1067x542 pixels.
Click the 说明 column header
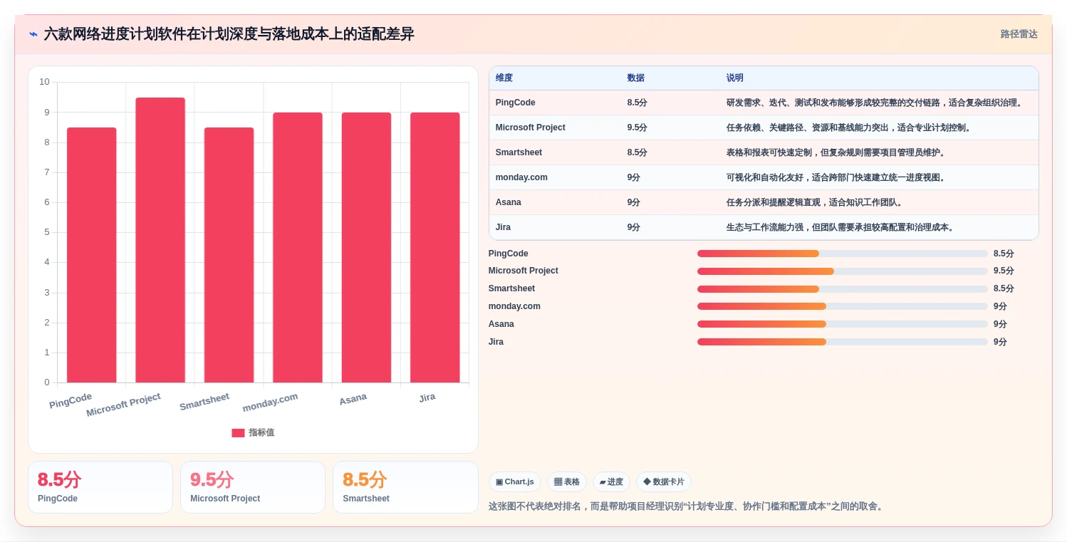click(x=735, y=78)
